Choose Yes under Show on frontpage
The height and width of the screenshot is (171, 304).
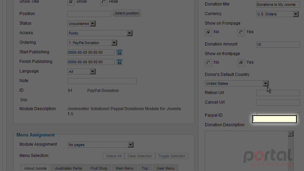[x=241, y=63]
